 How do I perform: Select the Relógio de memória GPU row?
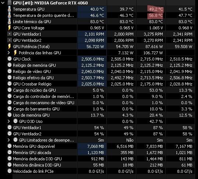tap(101, 65)
